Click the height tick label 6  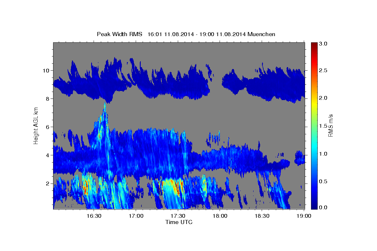pyautogui.click(x=48, y=127)
